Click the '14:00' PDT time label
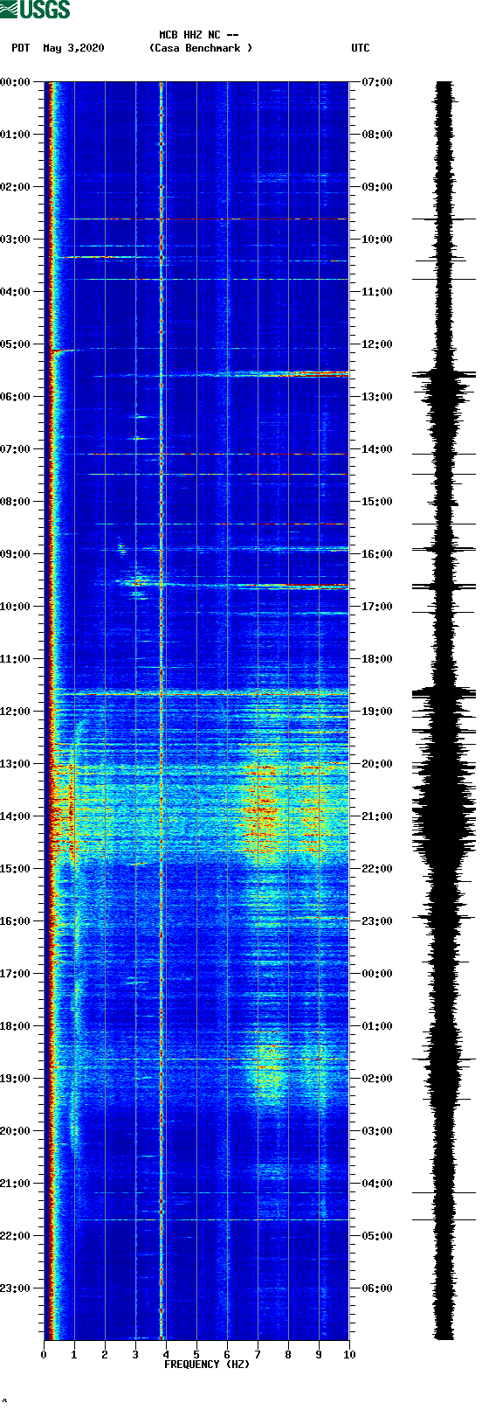482x1410 pixels. point(15,816)
